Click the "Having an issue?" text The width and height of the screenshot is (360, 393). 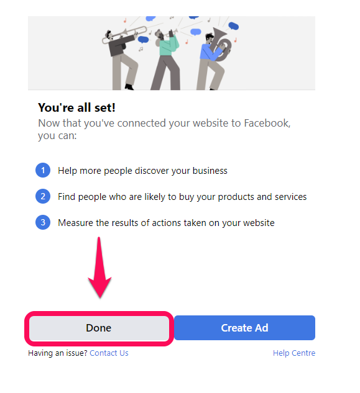click(57, 353)
